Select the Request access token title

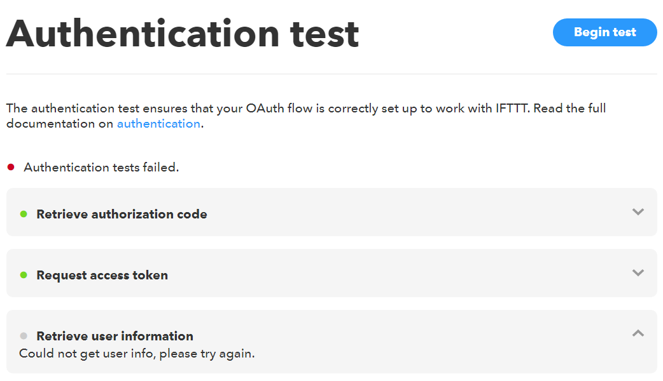(x=102, y=275)
